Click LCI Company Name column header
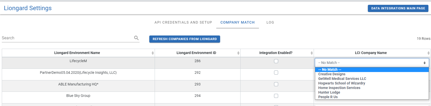Screen dimensions: 431x106 click(x=372, y=53)
